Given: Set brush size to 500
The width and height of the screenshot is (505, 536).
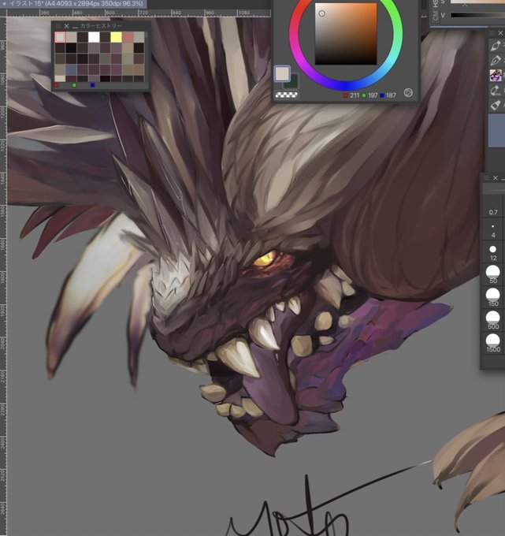Looking at the screenshot, I should tap(493, 321).
